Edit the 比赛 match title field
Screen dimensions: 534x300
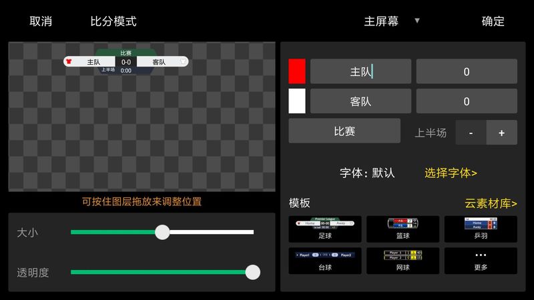coord(344,131)
